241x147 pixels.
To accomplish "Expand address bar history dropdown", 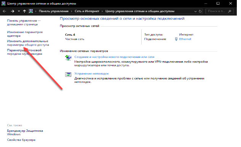I will pos(195,11).
